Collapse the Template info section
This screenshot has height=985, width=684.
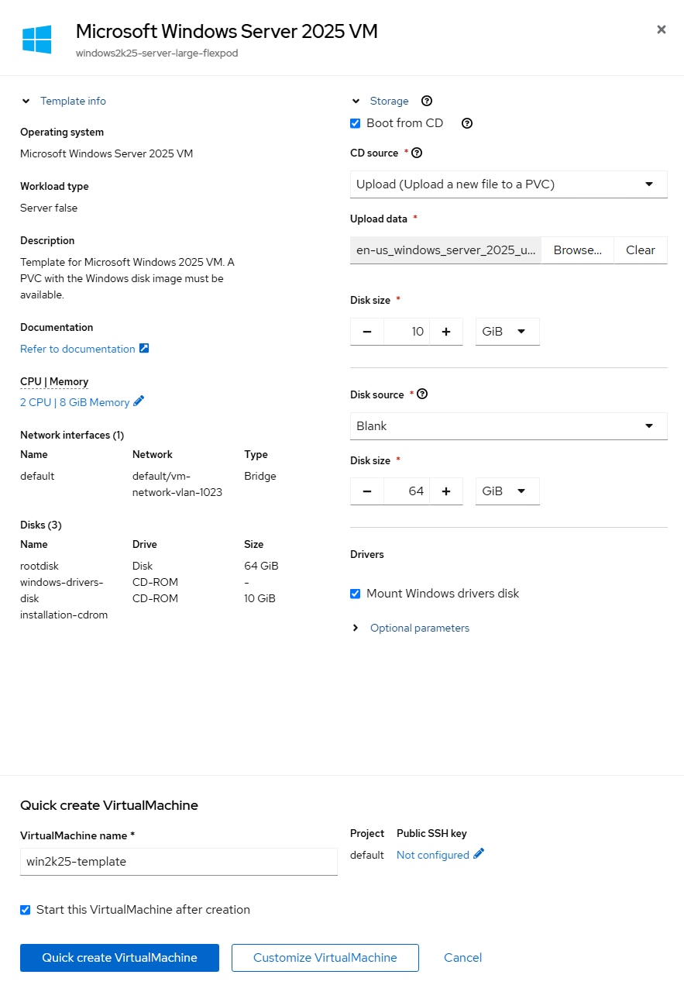[26, 101]
